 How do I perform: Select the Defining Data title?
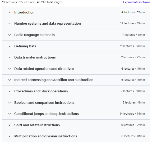[25, 46]
